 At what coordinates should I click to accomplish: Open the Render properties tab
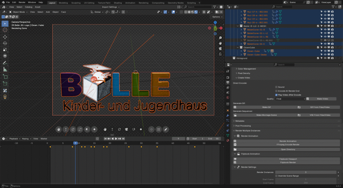coord(228,77)
